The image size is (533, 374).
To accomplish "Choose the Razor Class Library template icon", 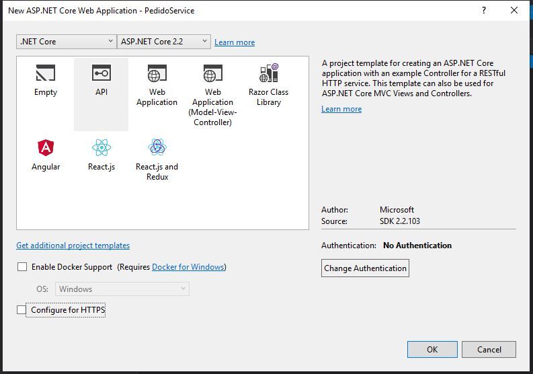I will click(x=269, y=73).
